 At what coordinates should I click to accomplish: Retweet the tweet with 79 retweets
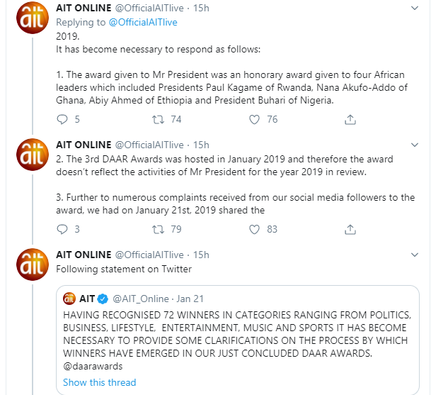(x=158, y=229)
